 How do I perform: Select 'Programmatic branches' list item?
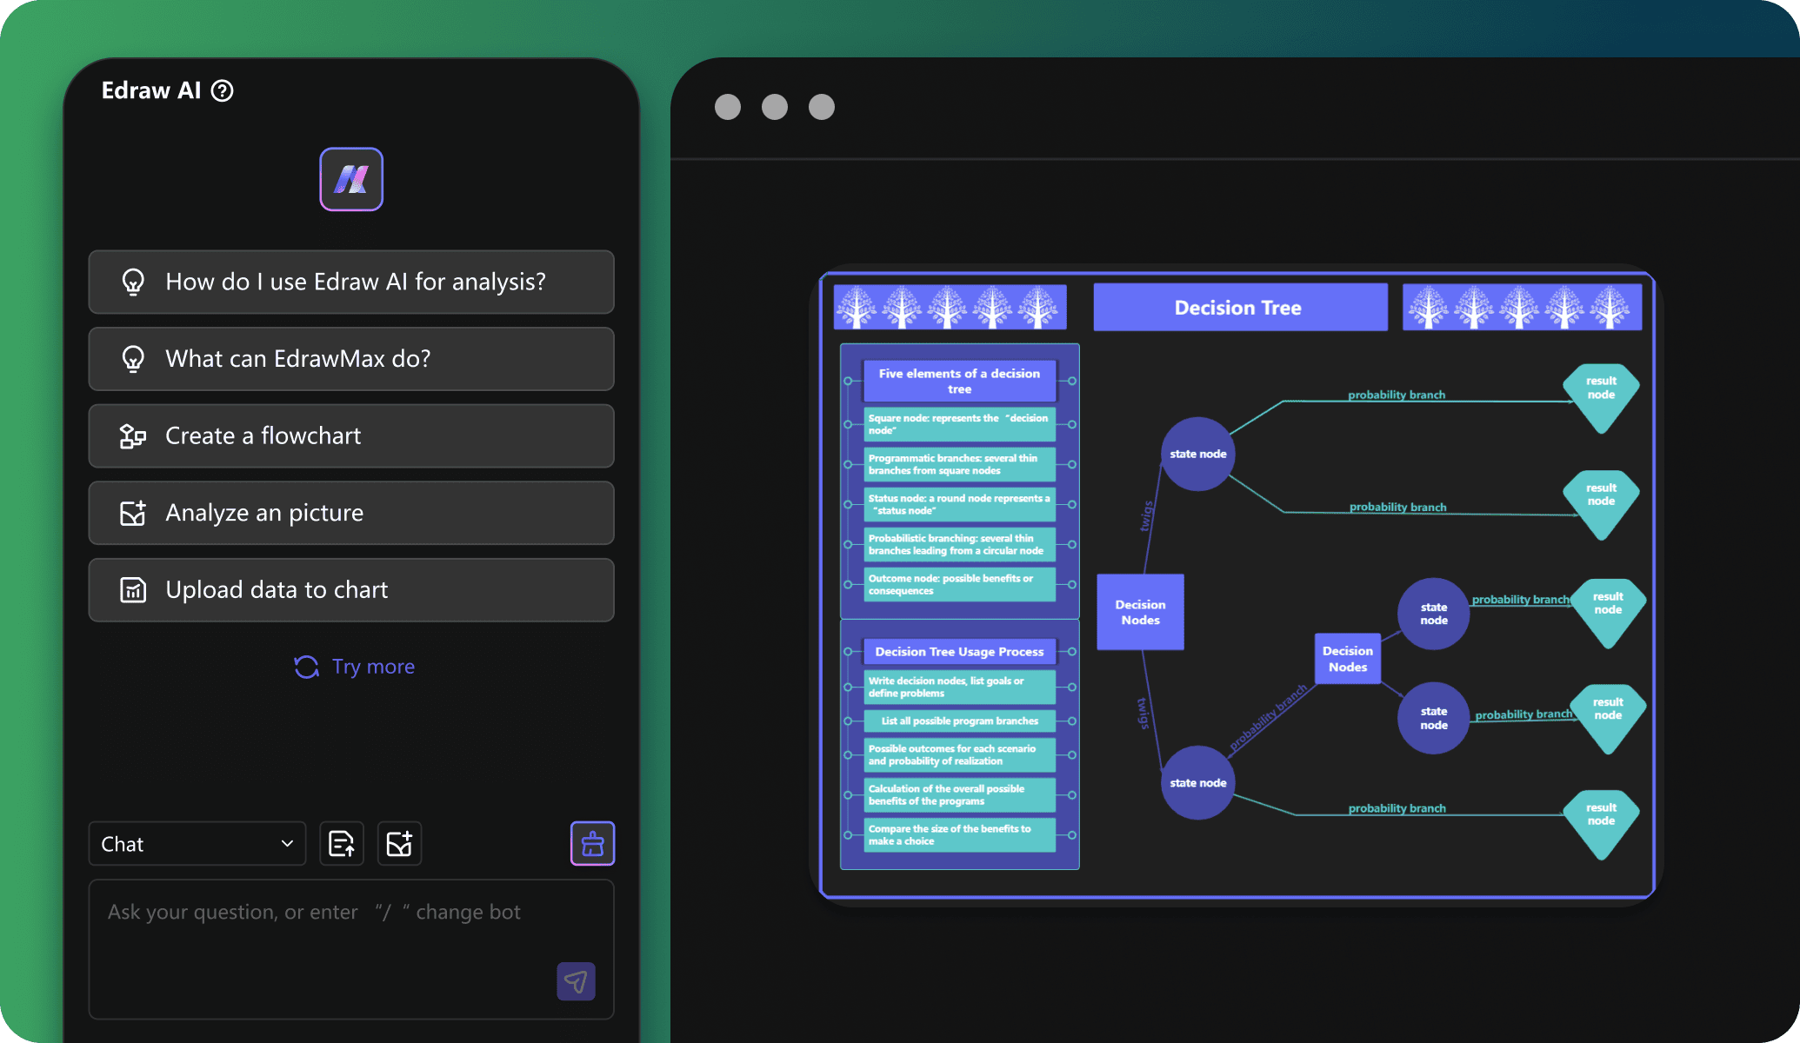click(x=959, y=464)
